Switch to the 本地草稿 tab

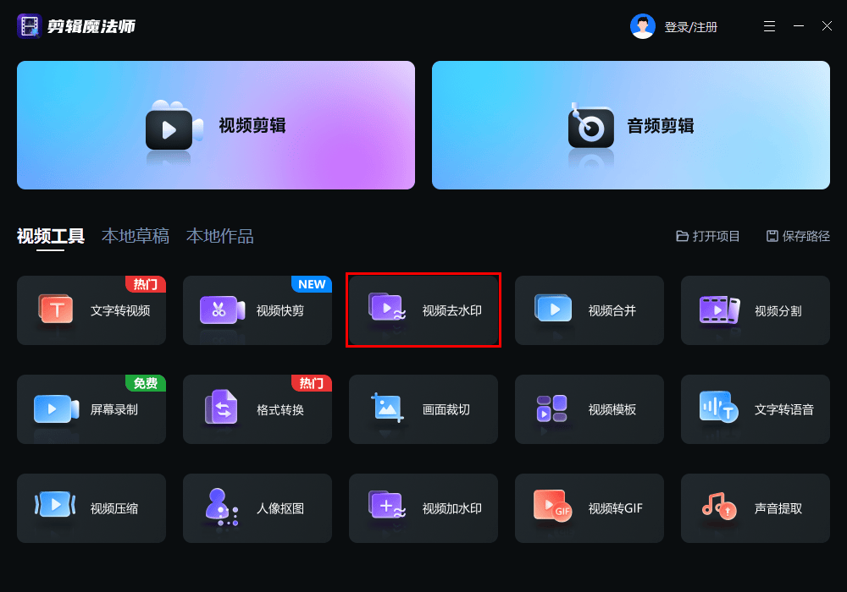coord(136,236)
